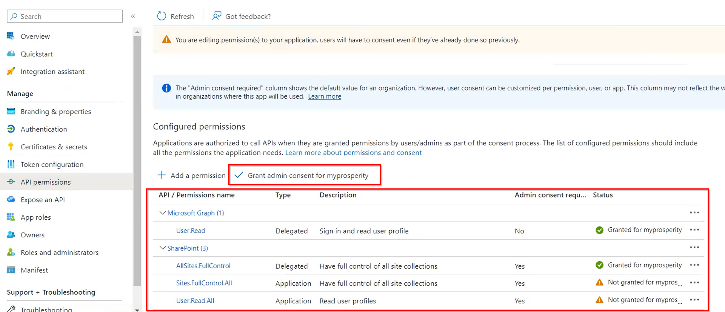Image resolution: width=725 pixels, height=312 pixels.
Task: Sort by API / Permissions name header
Action: [x=196, y=195]
